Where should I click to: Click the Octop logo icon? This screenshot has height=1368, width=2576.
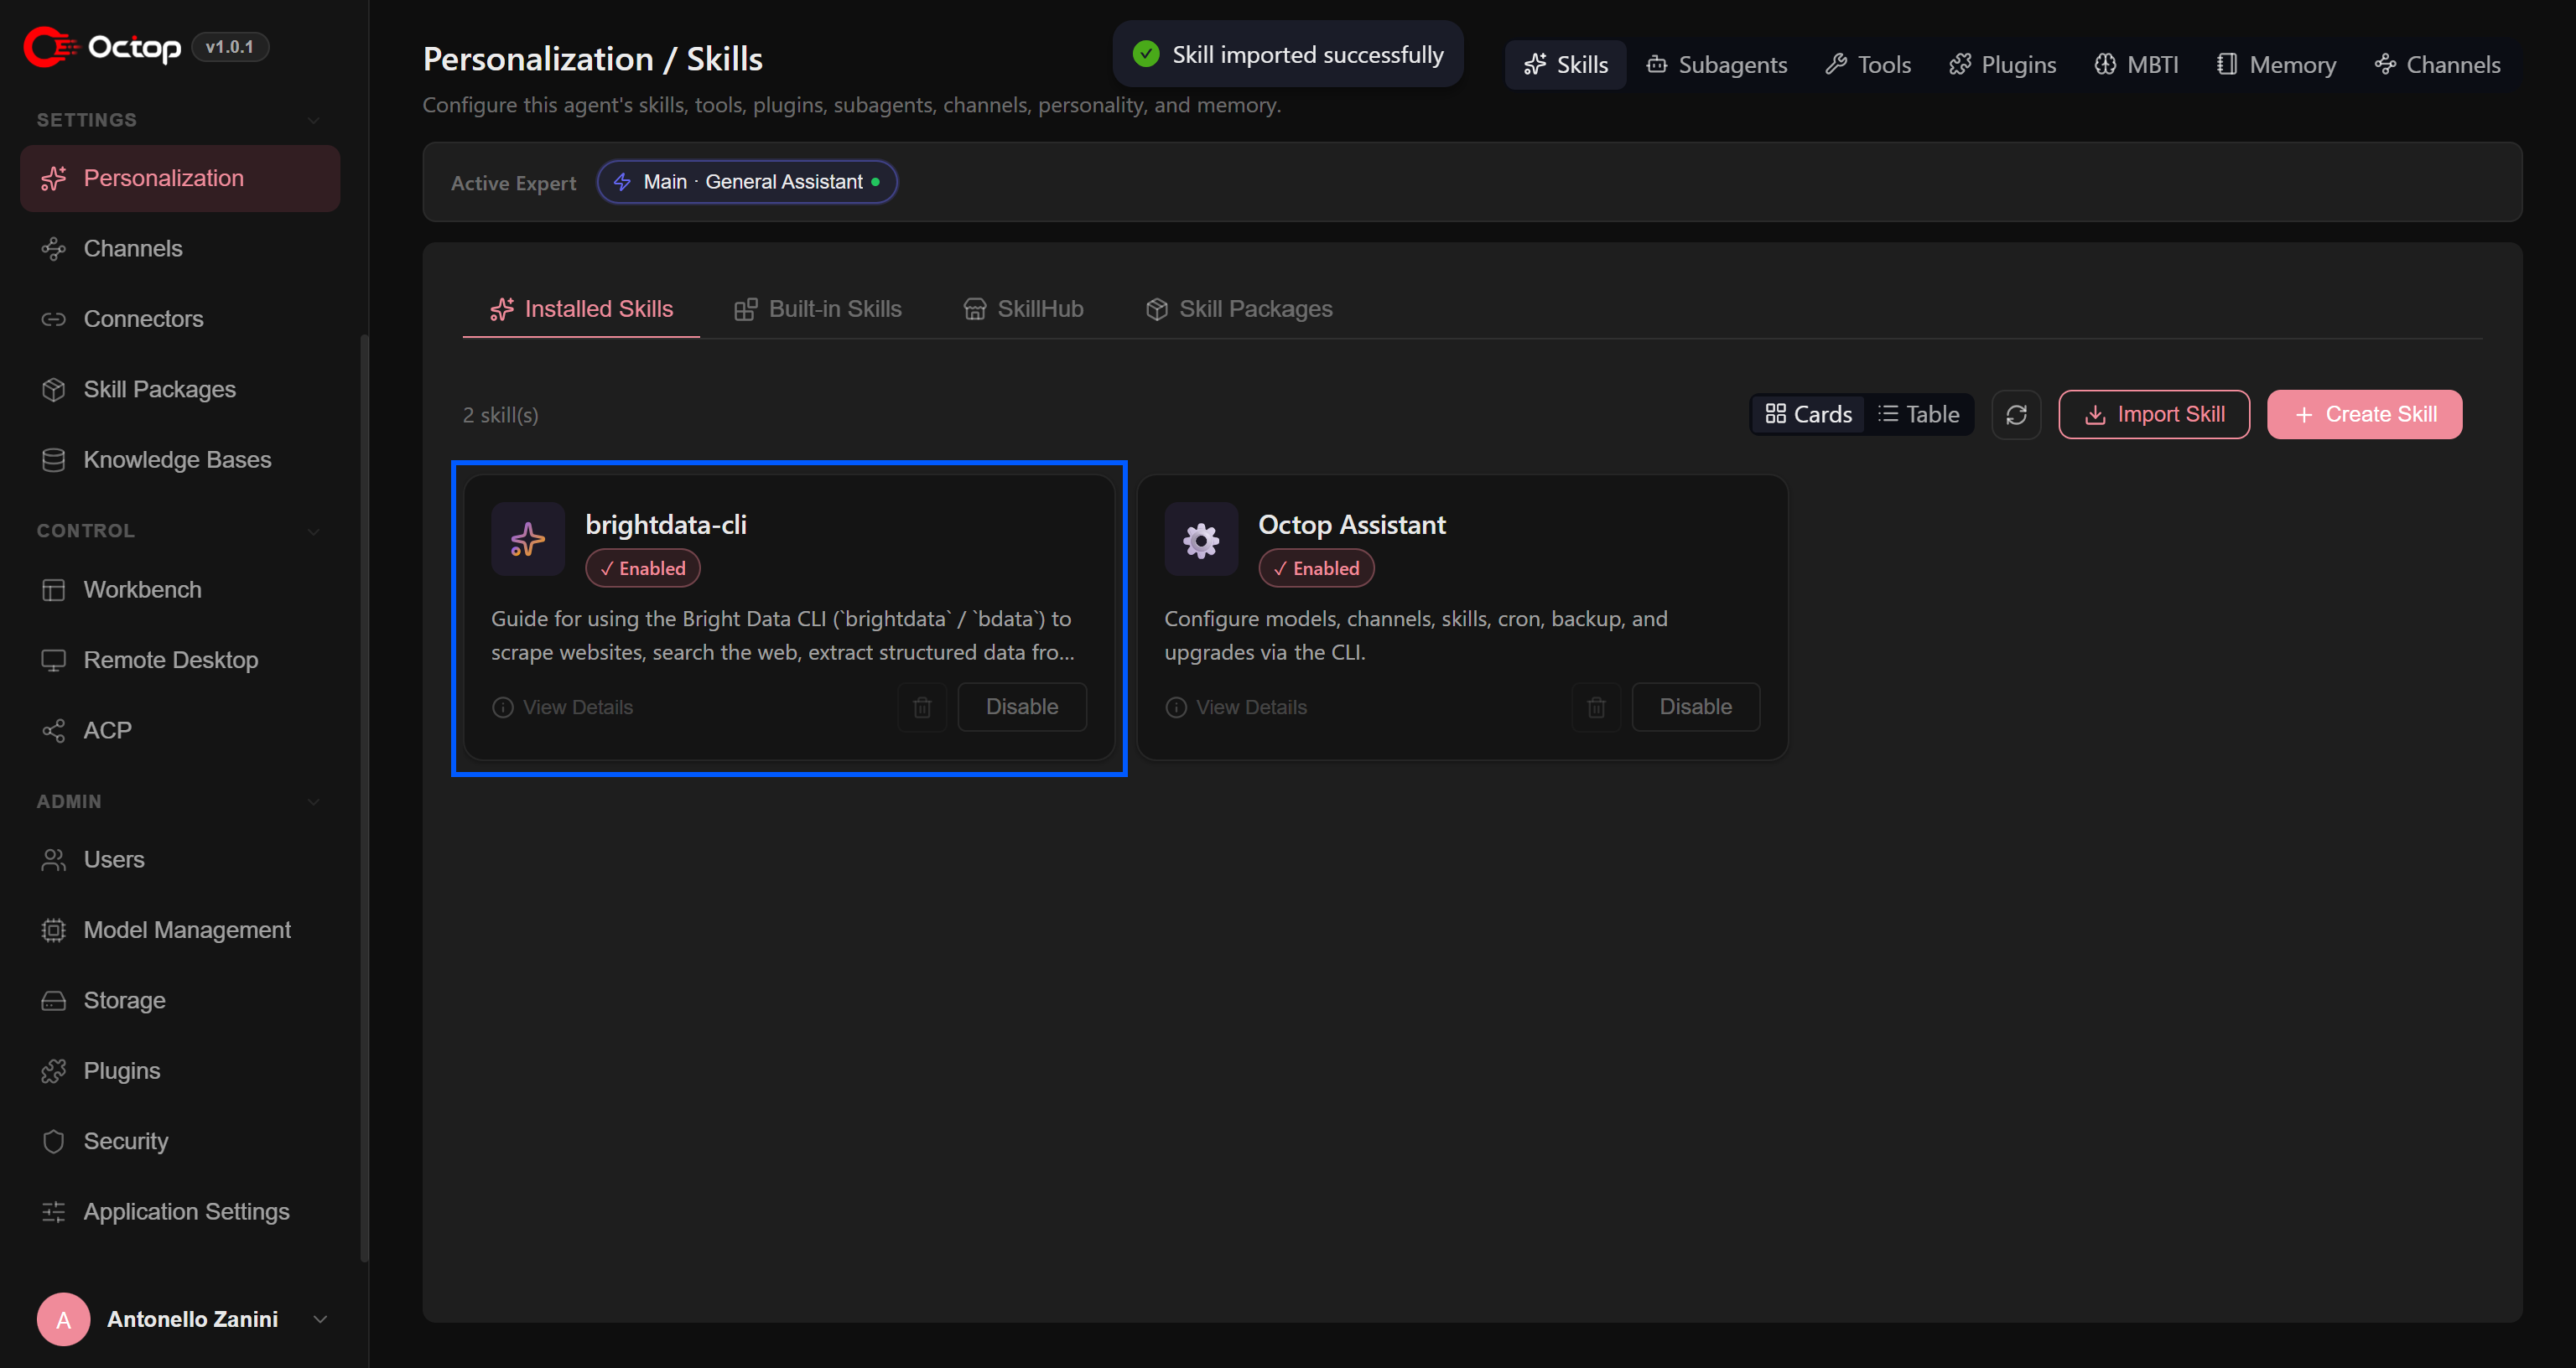tap(50, 47)
